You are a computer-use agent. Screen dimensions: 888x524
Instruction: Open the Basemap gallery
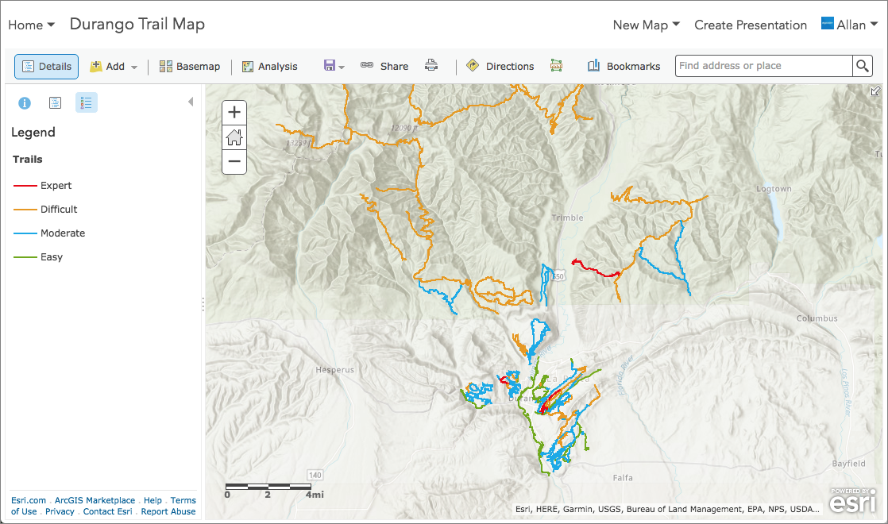(190, 67)
